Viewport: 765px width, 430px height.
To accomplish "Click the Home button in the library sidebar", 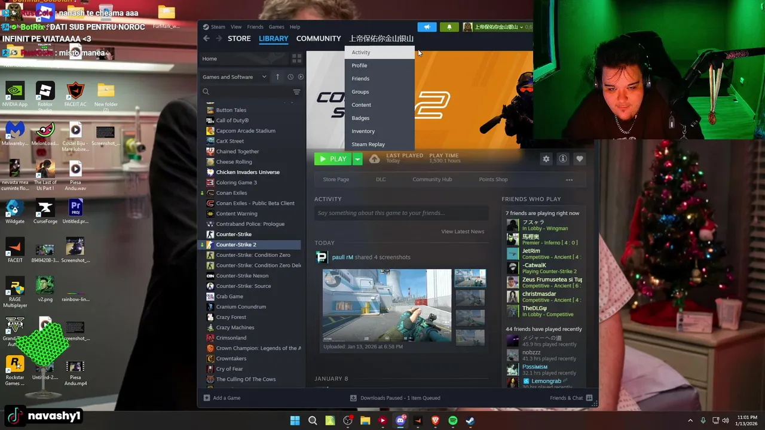I will point(243,59).
